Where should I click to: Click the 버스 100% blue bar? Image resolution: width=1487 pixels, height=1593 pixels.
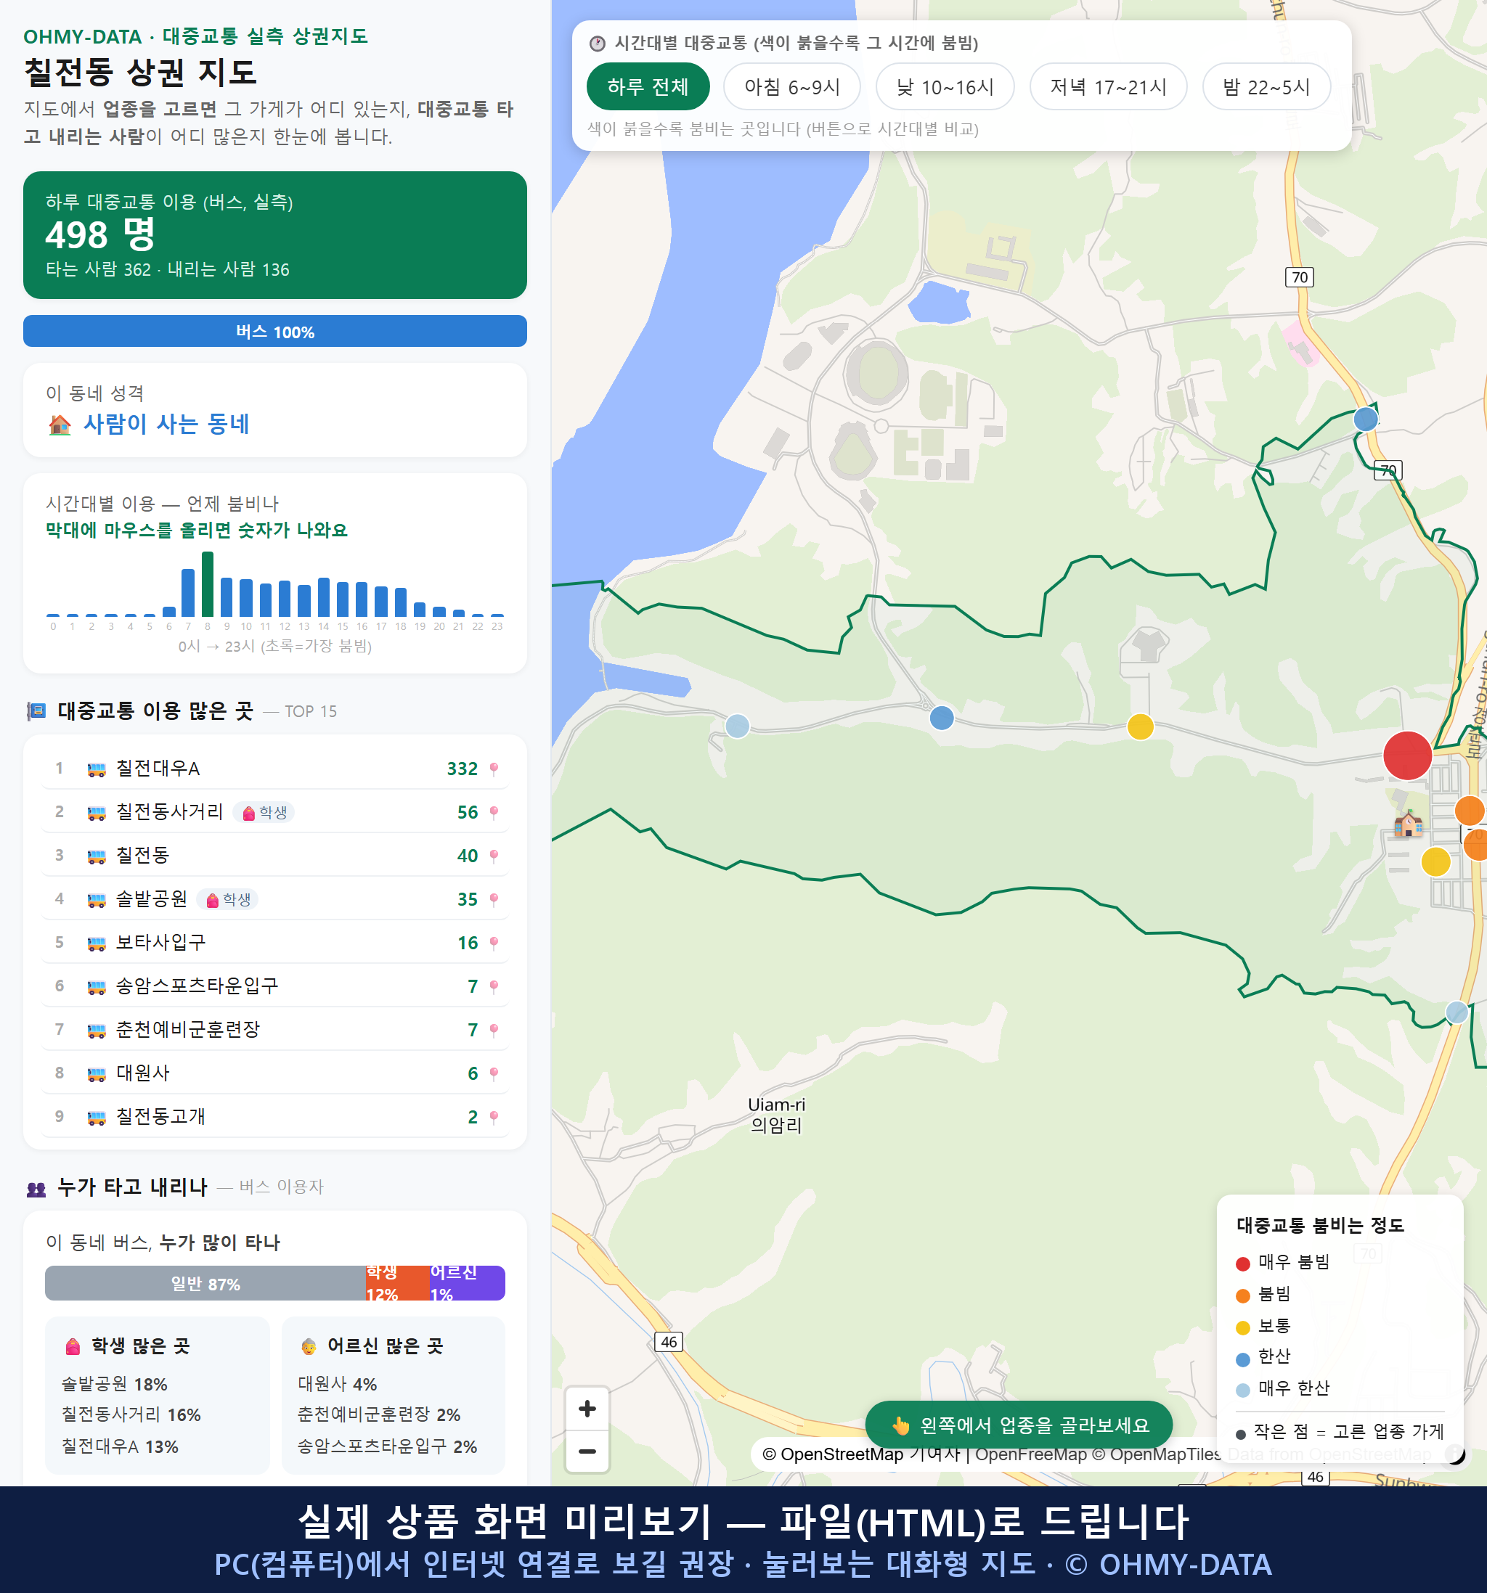[x=275, y=332]
